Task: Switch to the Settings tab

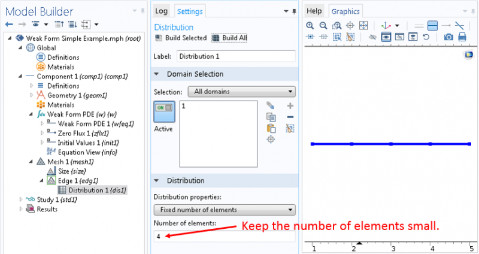Action: tap(190, 11)
